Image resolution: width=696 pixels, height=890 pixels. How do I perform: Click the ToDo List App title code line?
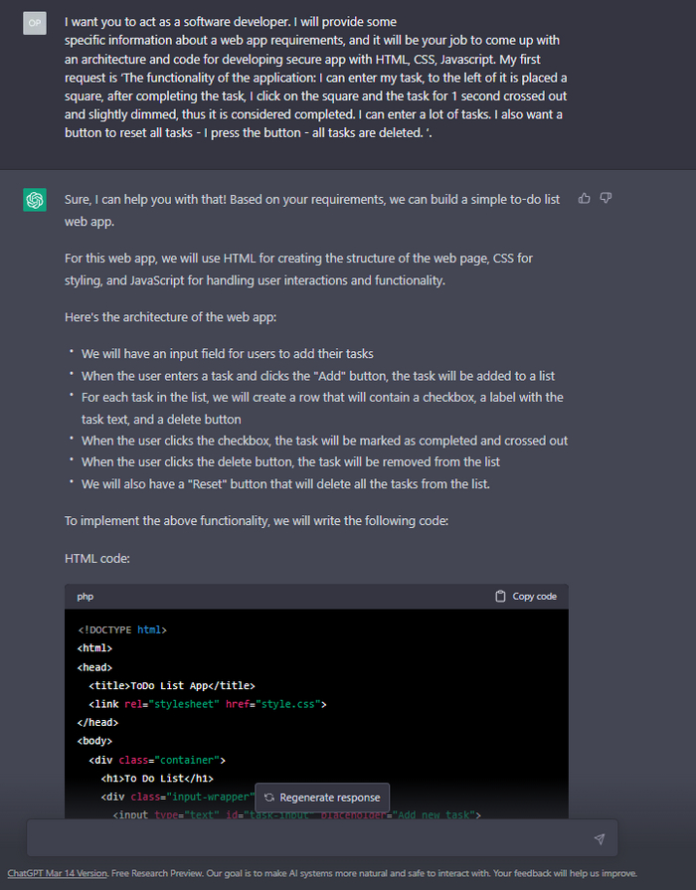171,685
